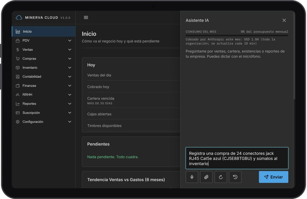Click the RRHH people icon
307x199 pixels.
pos(18,95)
